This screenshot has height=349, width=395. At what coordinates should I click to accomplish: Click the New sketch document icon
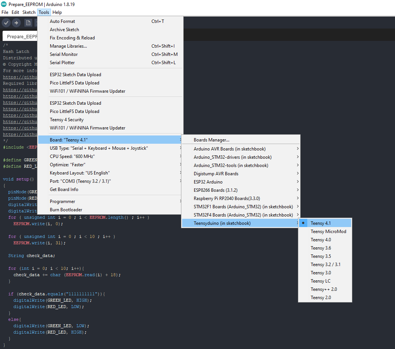28,23
